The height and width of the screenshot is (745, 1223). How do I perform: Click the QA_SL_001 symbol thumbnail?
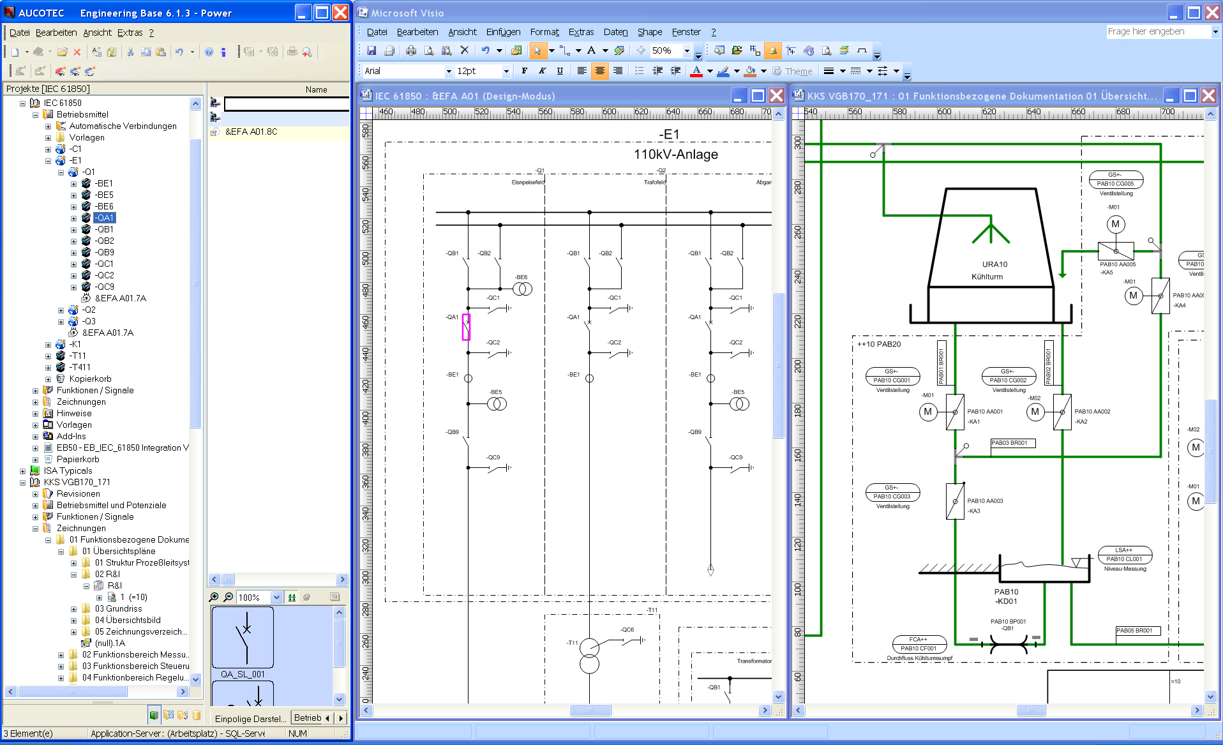[243, 638]
